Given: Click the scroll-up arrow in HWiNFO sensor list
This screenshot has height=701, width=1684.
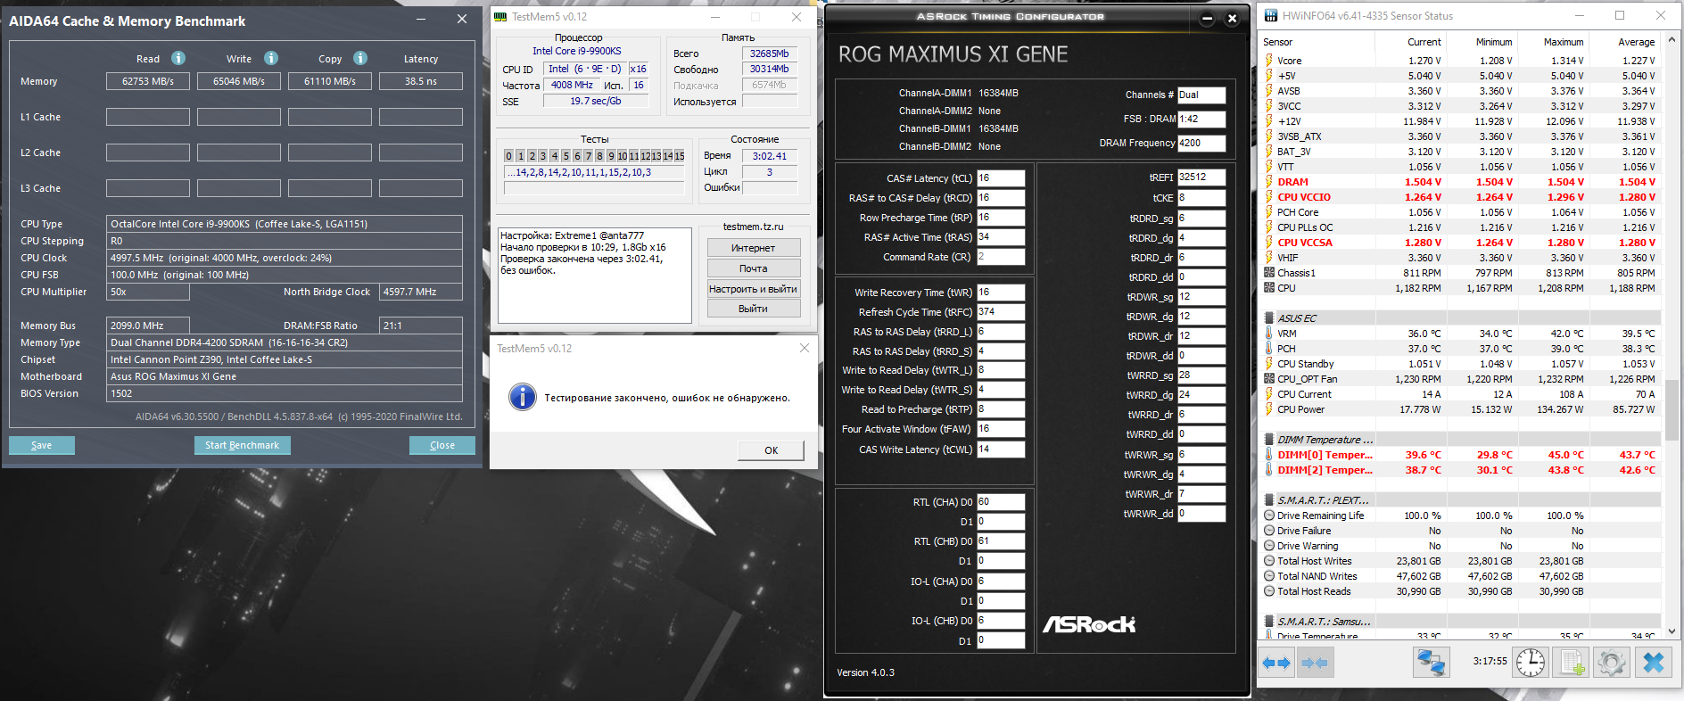Looking at the screenshot, I should 1672,40.
